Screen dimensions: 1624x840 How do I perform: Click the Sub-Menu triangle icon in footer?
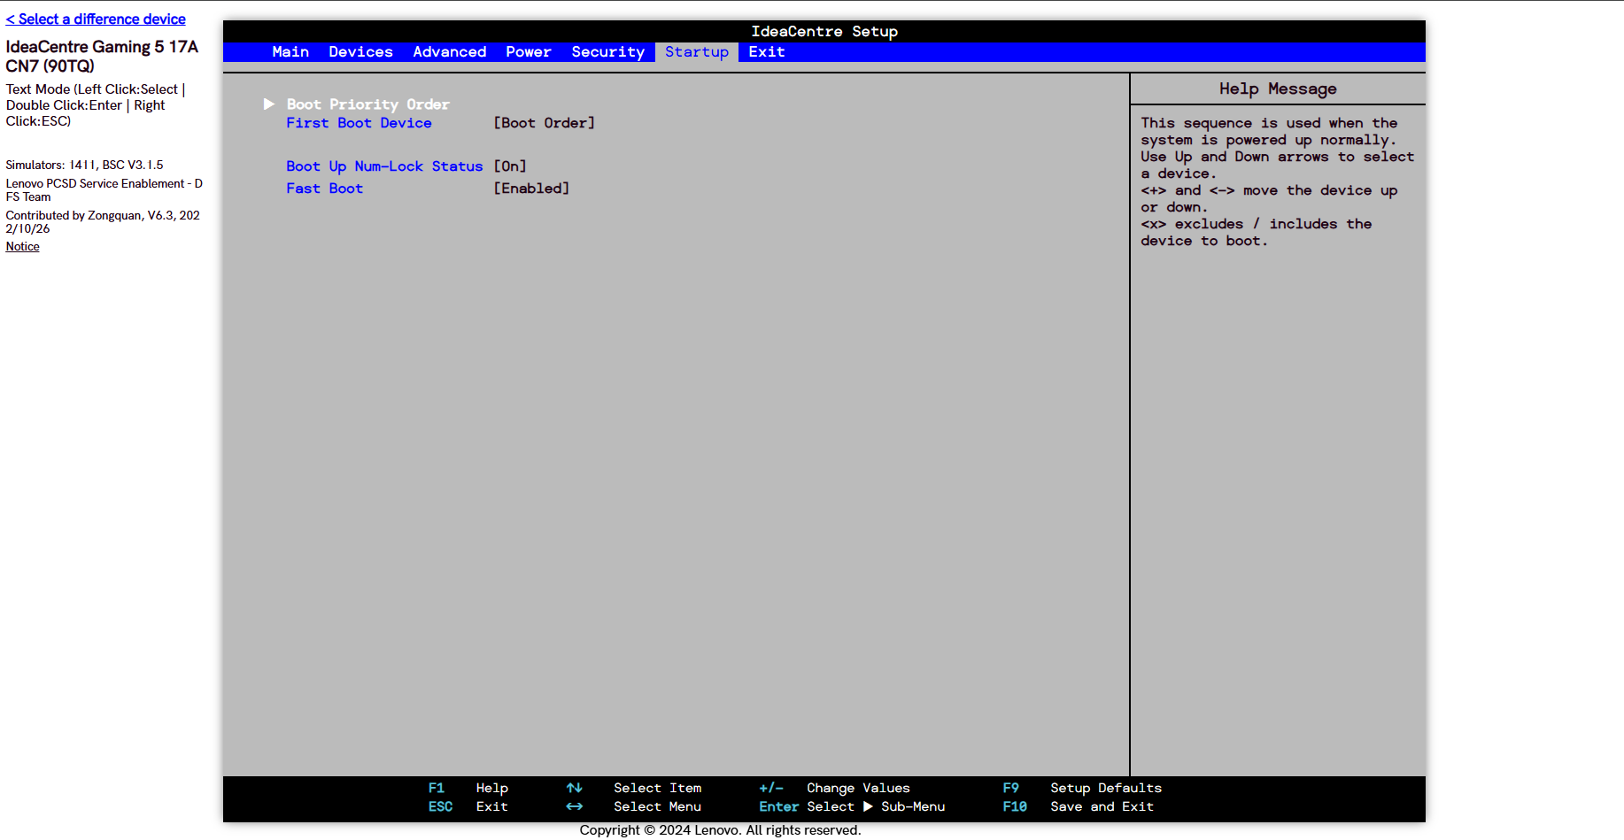tap(868, 806)
